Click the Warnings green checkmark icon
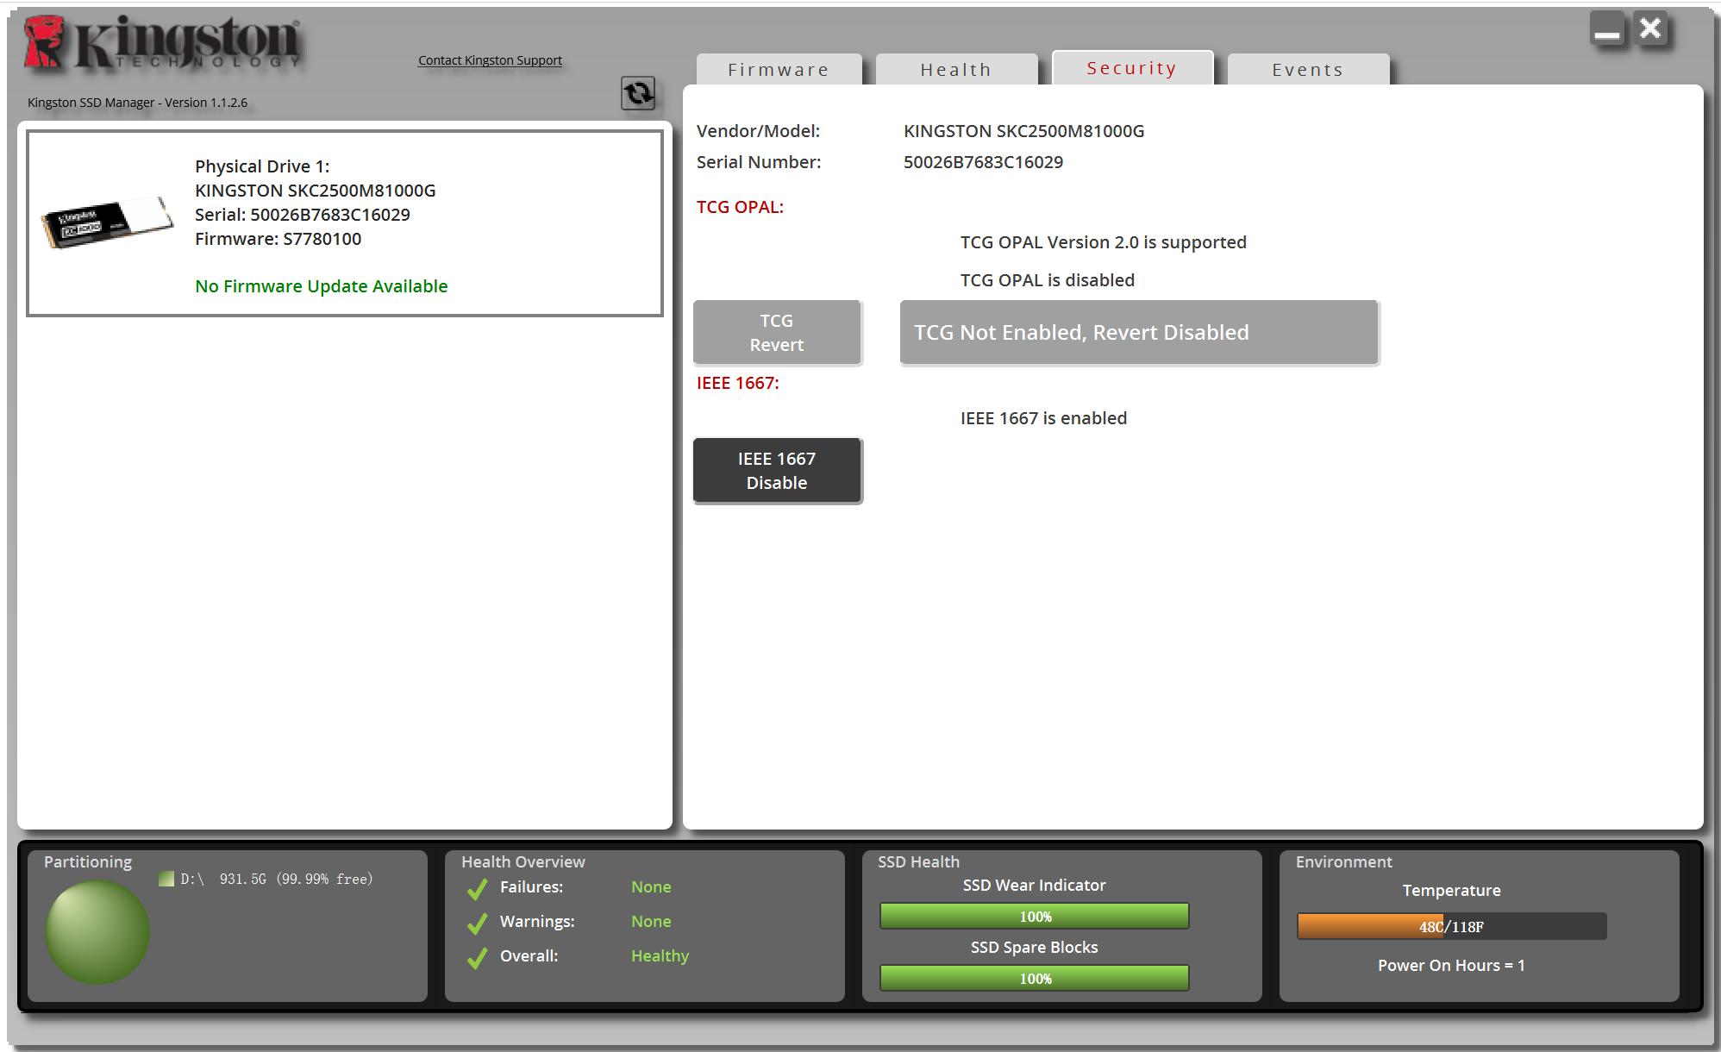The height and width of the screenshot is (1052, 1721). coord(477,923)
